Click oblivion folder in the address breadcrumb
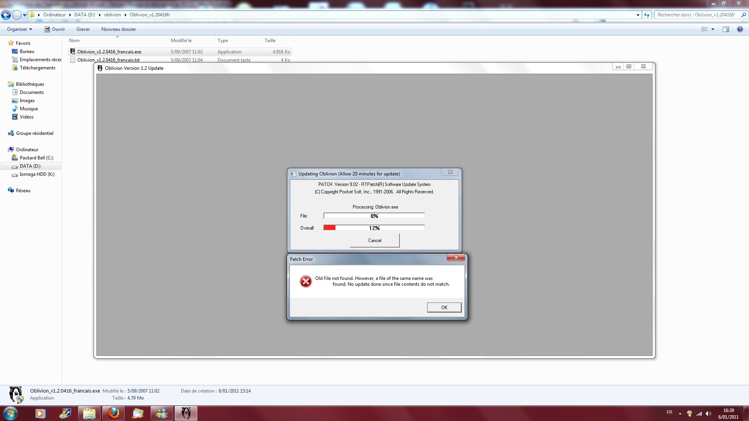This screenshot has height=421, width=749. pyautogui.click(x=112, y=15)
